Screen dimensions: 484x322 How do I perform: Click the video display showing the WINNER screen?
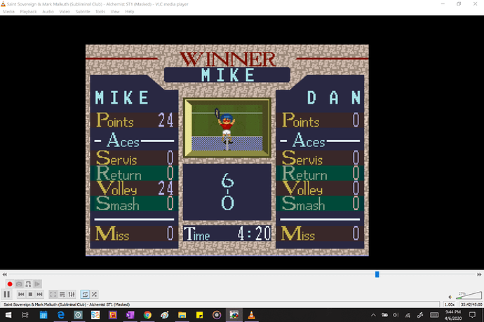[x=227, y=150]
